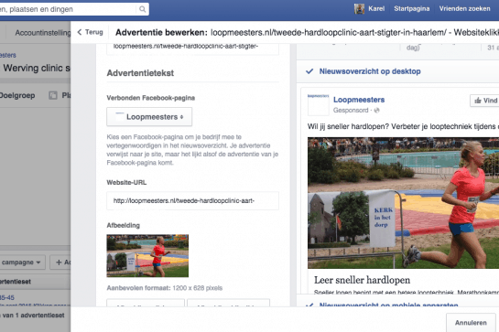Click the Doelgroep tab in background
This screenshot has width=499, height=332.
pyautogui.click(x=17, y=95)
